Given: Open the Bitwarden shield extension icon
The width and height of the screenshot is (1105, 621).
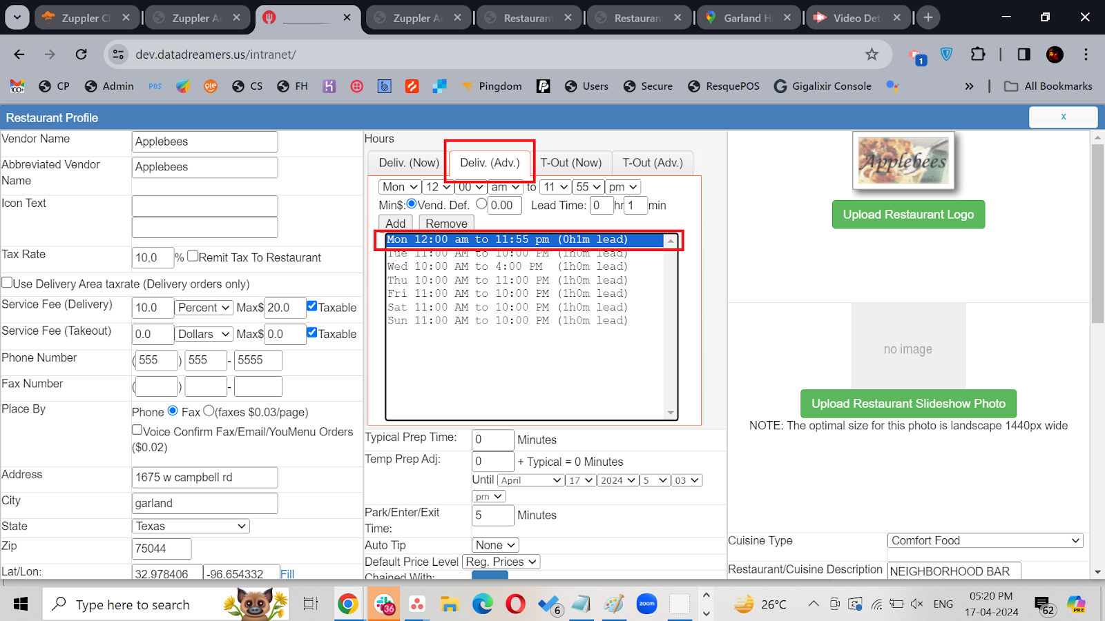Looking at the screenshot, I should pyautogui.click(x=947, y=55).
